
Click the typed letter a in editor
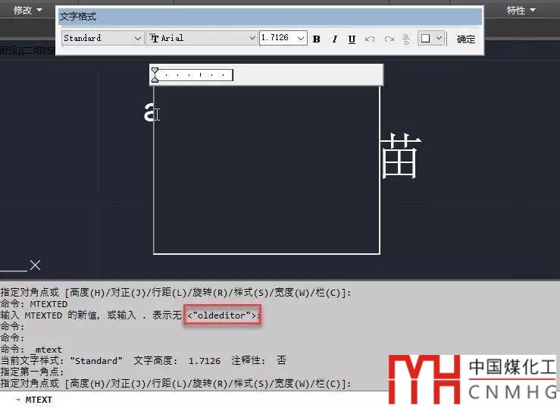(x=149, y=111)
